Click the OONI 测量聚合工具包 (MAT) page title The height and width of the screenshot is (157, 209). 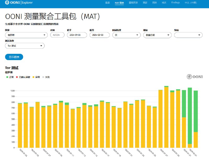[x=53, y=16]
